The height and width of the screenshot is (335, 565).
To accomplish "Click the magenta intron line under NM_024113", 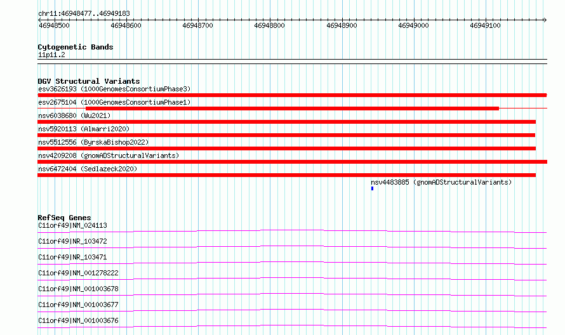I will [x=292, y=231].
